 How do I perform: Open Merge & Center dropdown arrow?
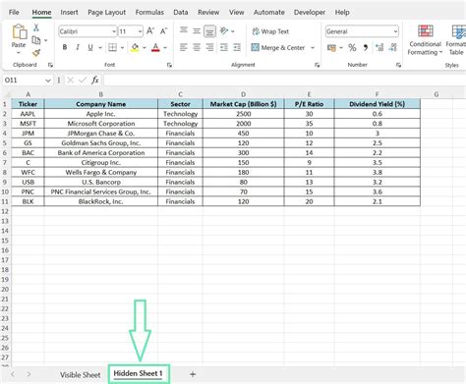313,48
